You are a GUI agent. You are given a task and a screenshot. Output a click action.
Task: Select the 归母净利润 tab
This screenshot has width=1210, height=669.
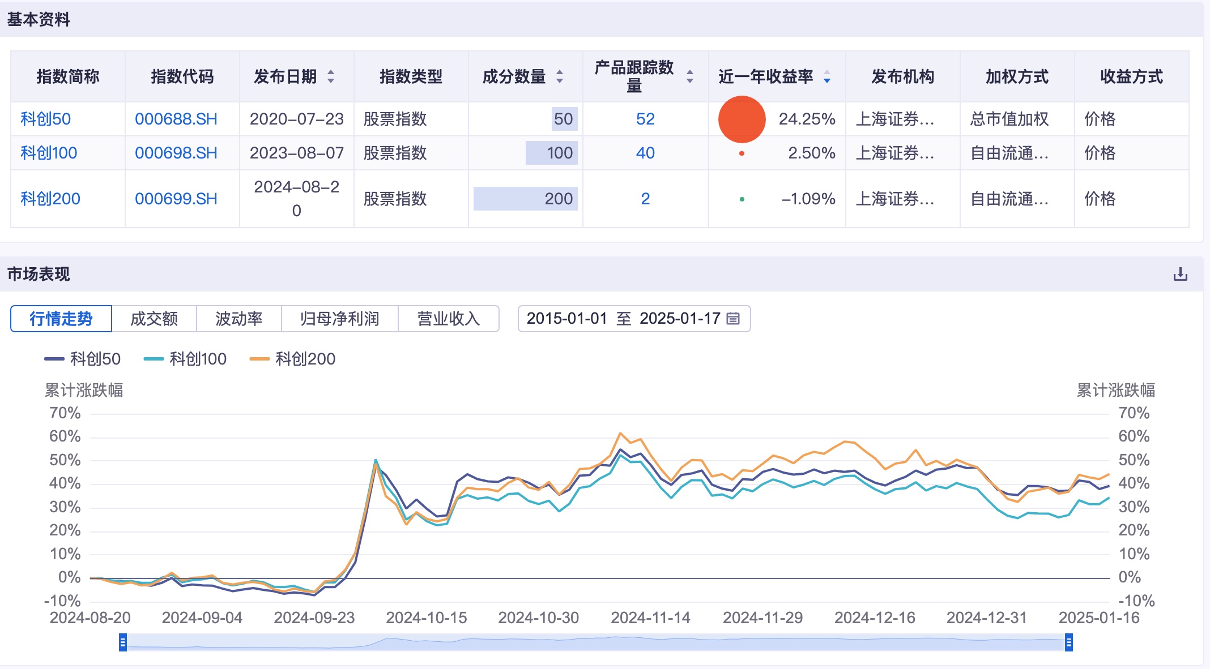click(339, 319)
